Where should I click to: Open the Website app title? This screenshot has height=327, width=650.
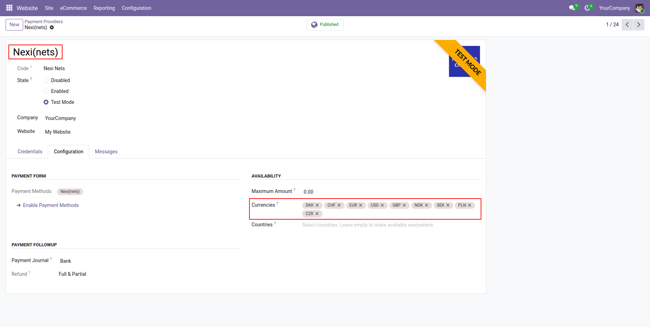click(x=27, y=8)
